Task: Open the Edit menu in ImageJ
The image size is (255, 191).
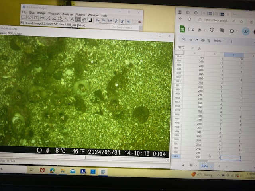Action: [32, 12]
